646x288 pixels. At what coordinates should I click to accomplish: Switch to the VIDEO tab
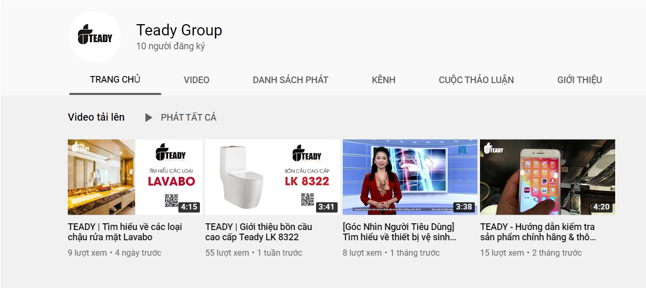(197, 80)
